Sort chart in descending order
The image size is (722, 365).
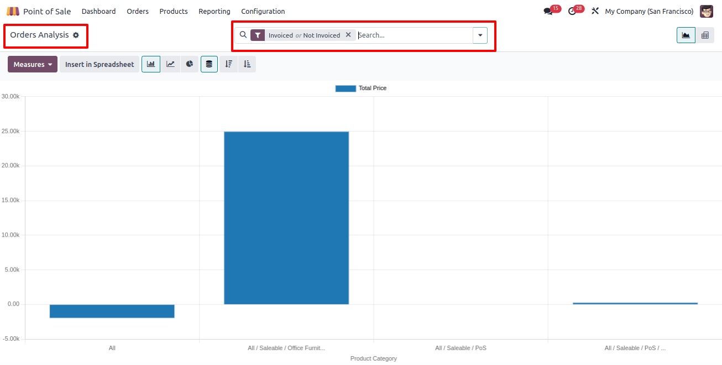(229, 64)
